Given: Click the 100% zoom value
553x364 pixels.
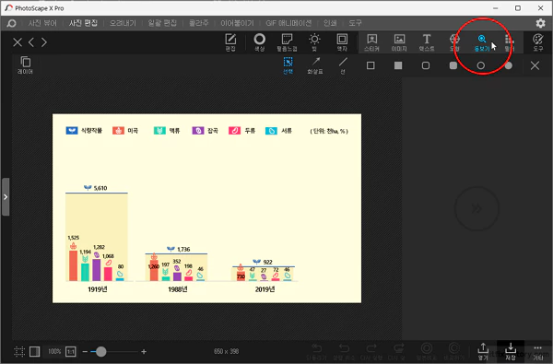Looking at the screenshot, I should tap(54, 351).
